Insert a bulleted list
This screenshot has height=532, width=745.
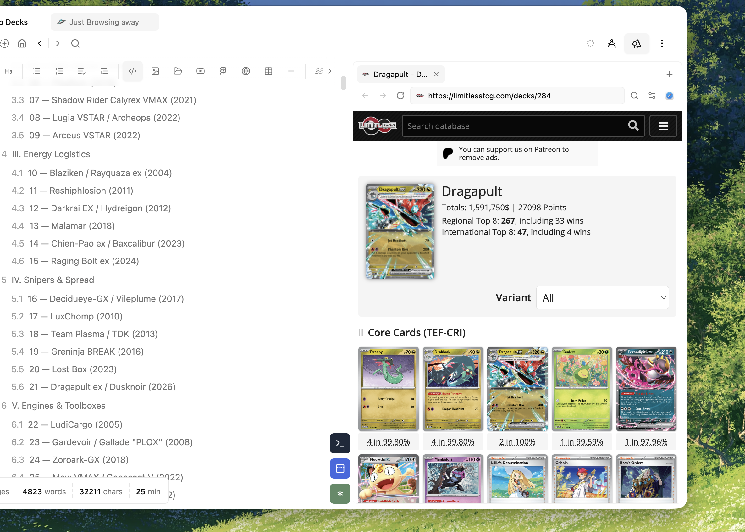pos(36,71)
